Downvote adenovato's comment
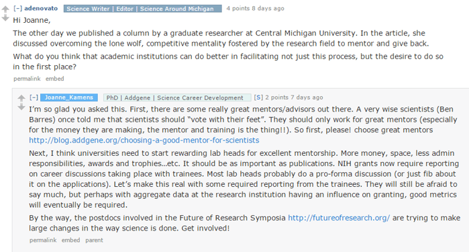469x252 pixels. [x=5, y=18]
